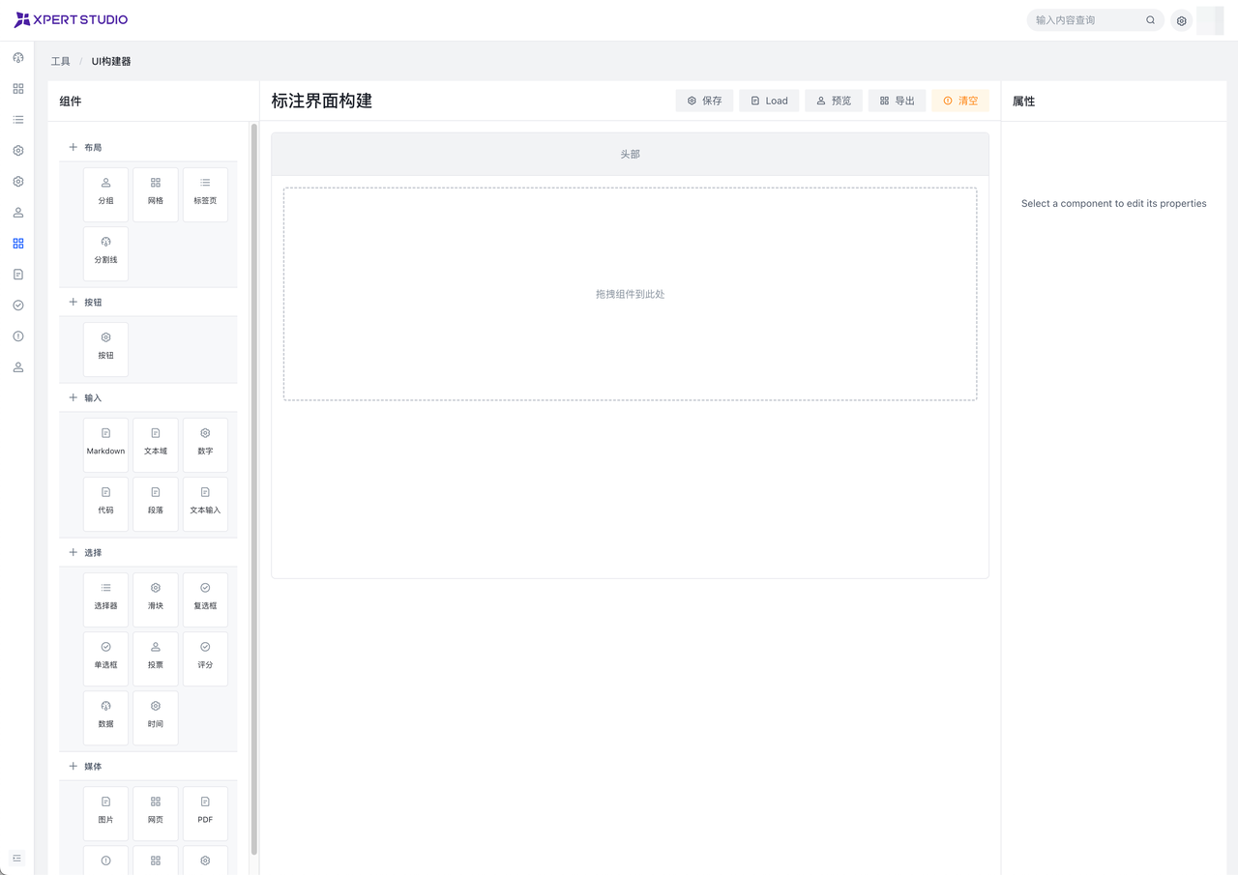This screenshot has width=1238, height=875.
Task: Select the Markdown component card
Action: (x=105, y=445)
